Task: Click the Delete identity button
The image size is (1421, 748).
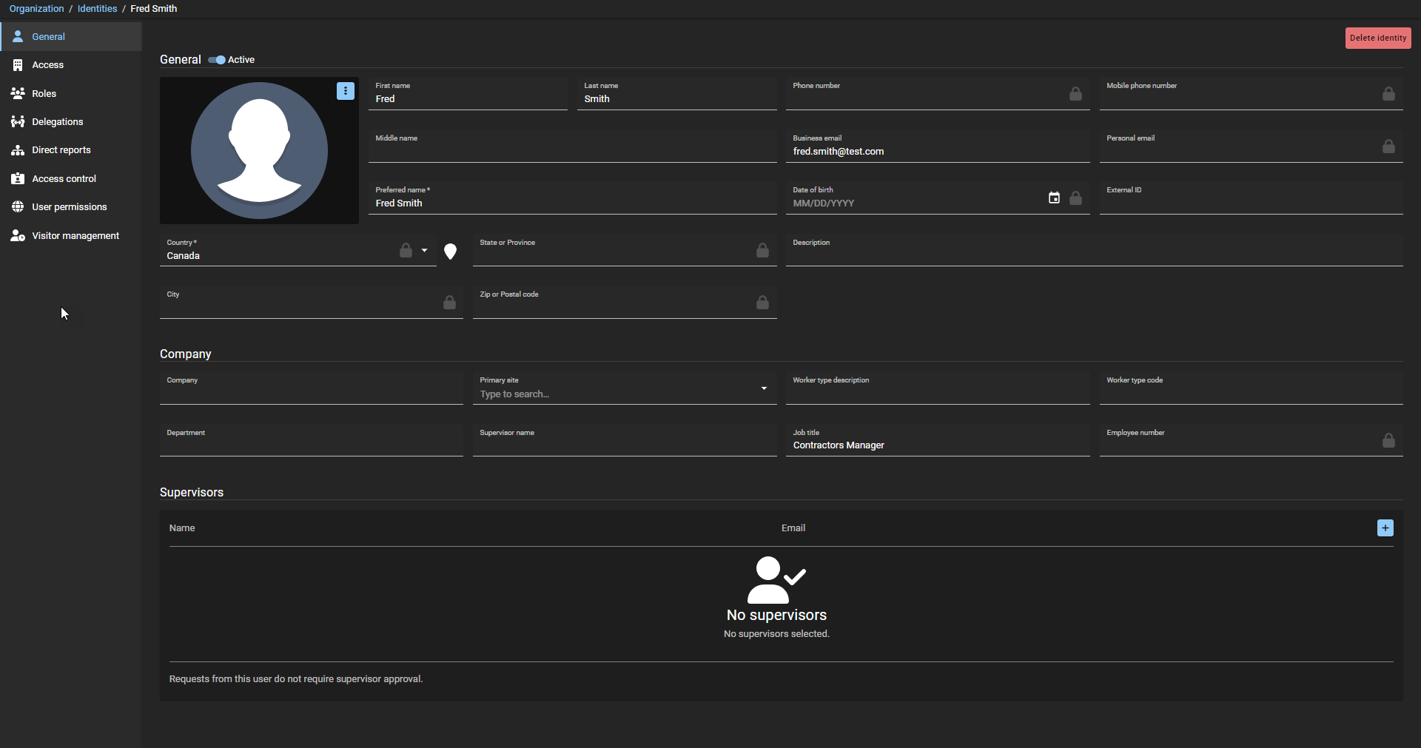Action: [1377, 38]
